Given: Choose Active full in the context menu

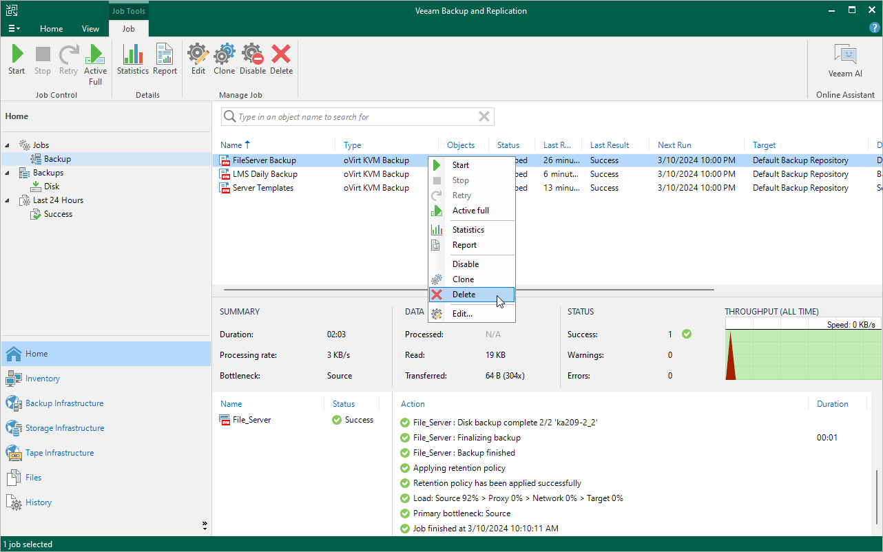Looking at the screenshot, I should pyautogui.click(x=471, y=211).
